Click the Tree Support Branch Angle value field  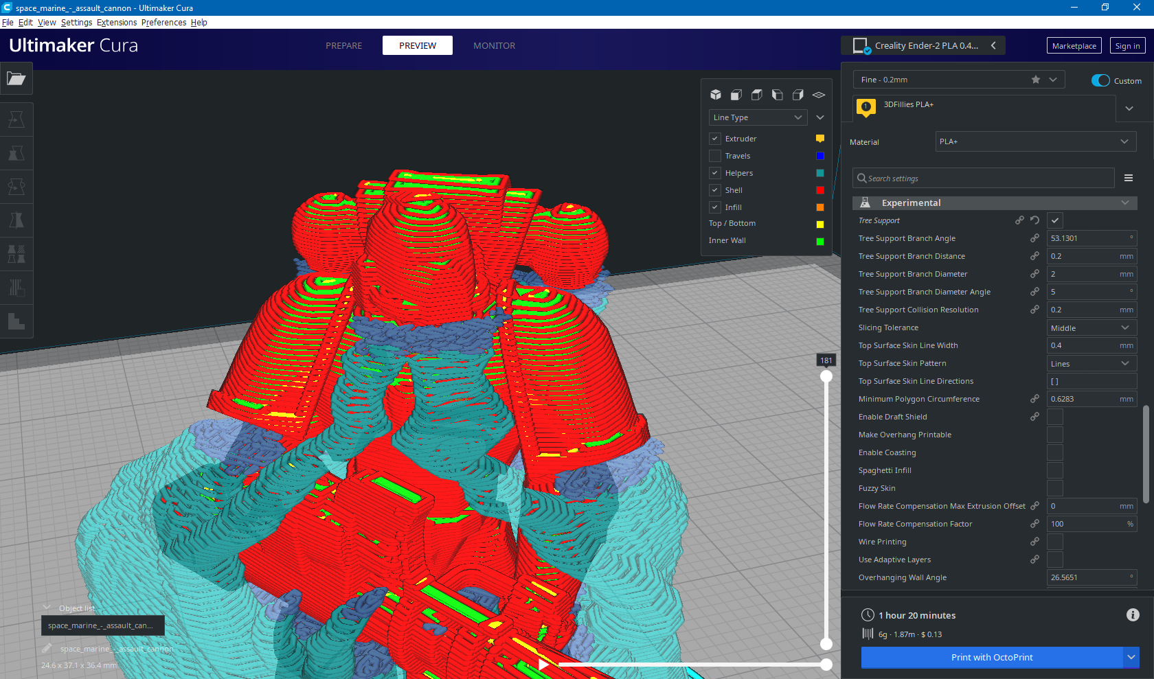pyautogui.click(x=1091, y=238)
